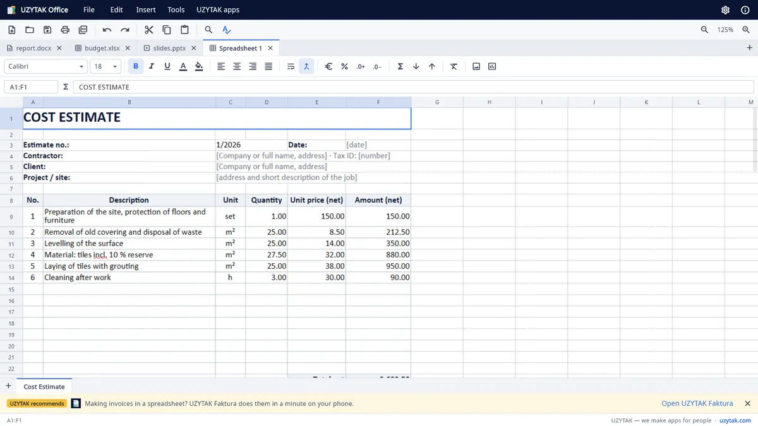Insert a chart into the sheet

pos(492,66)
